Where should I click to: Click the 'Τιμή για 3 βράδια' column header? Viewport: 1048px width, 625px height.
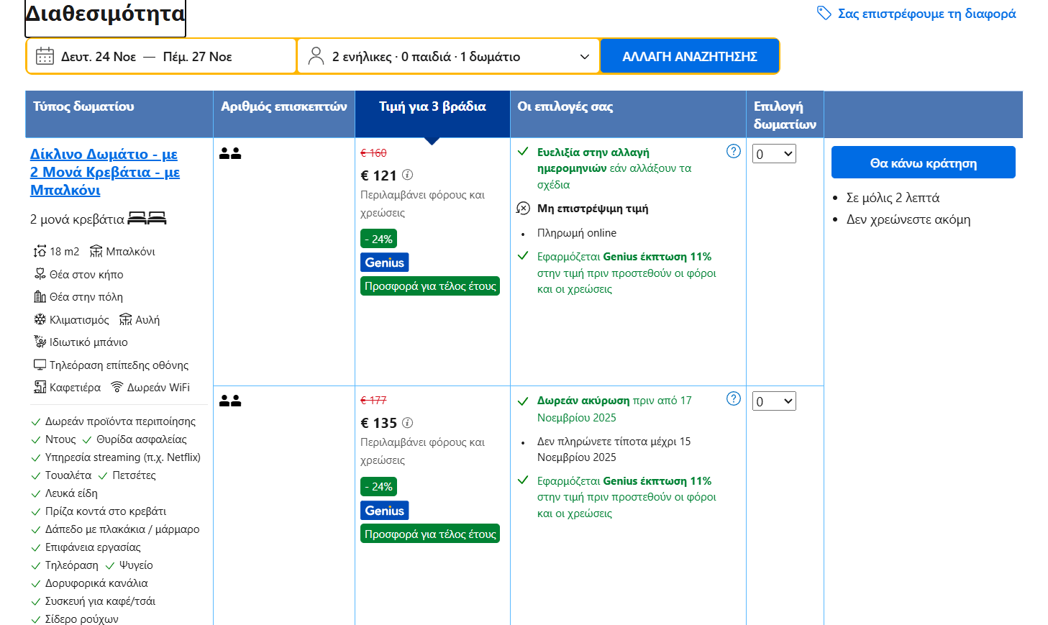click(x=432, y=107)
